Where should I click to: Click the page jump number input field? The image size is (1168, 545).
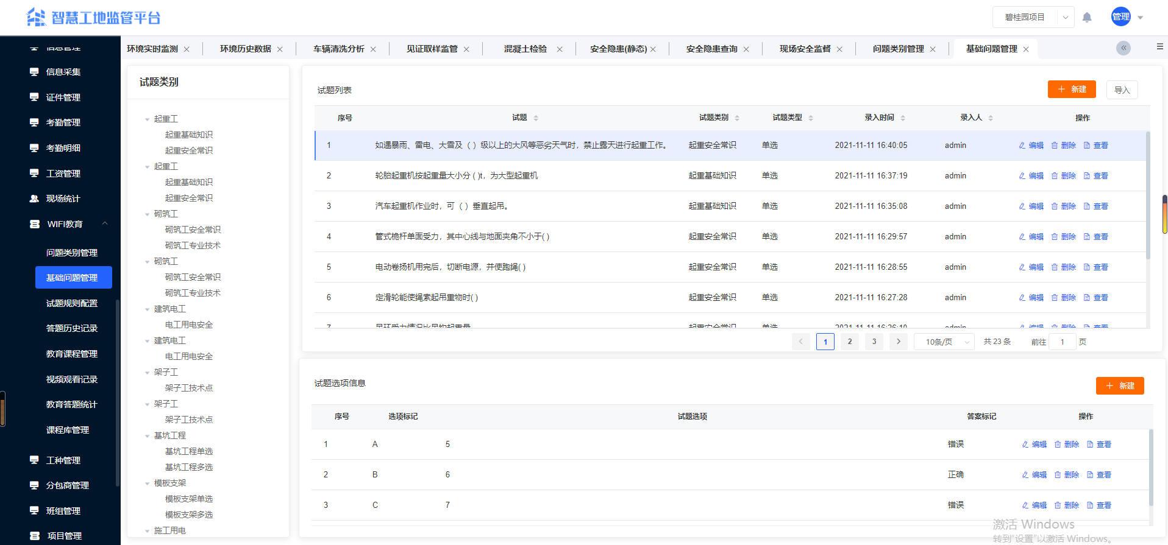click(1062, 342)
